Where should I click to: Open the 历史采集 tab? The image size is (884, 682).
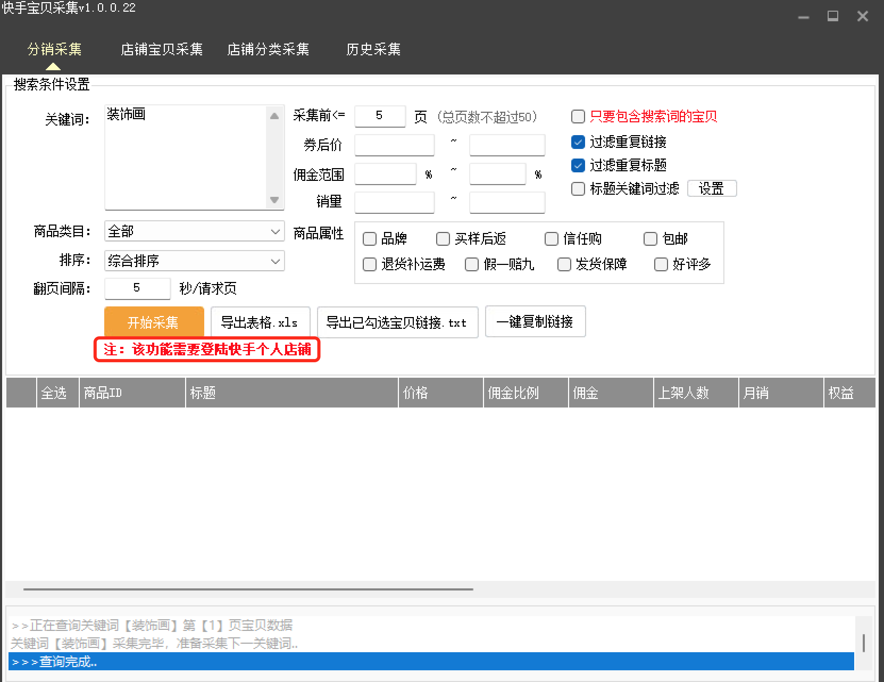[373, 49]
